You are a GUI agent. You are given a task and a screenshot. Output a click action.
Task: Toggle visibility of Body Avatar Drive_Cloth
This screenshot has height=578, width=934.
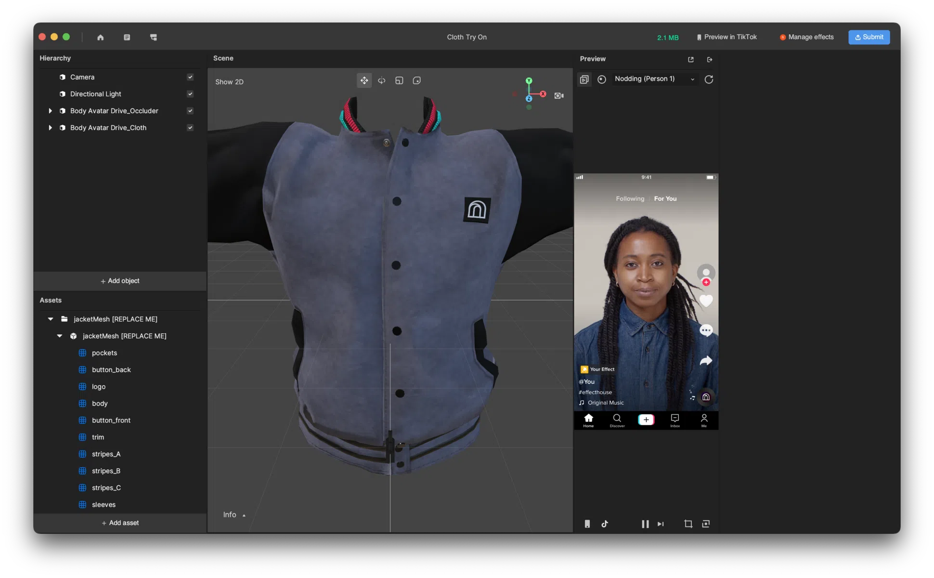pyautogui.click(x=190, y=128)
